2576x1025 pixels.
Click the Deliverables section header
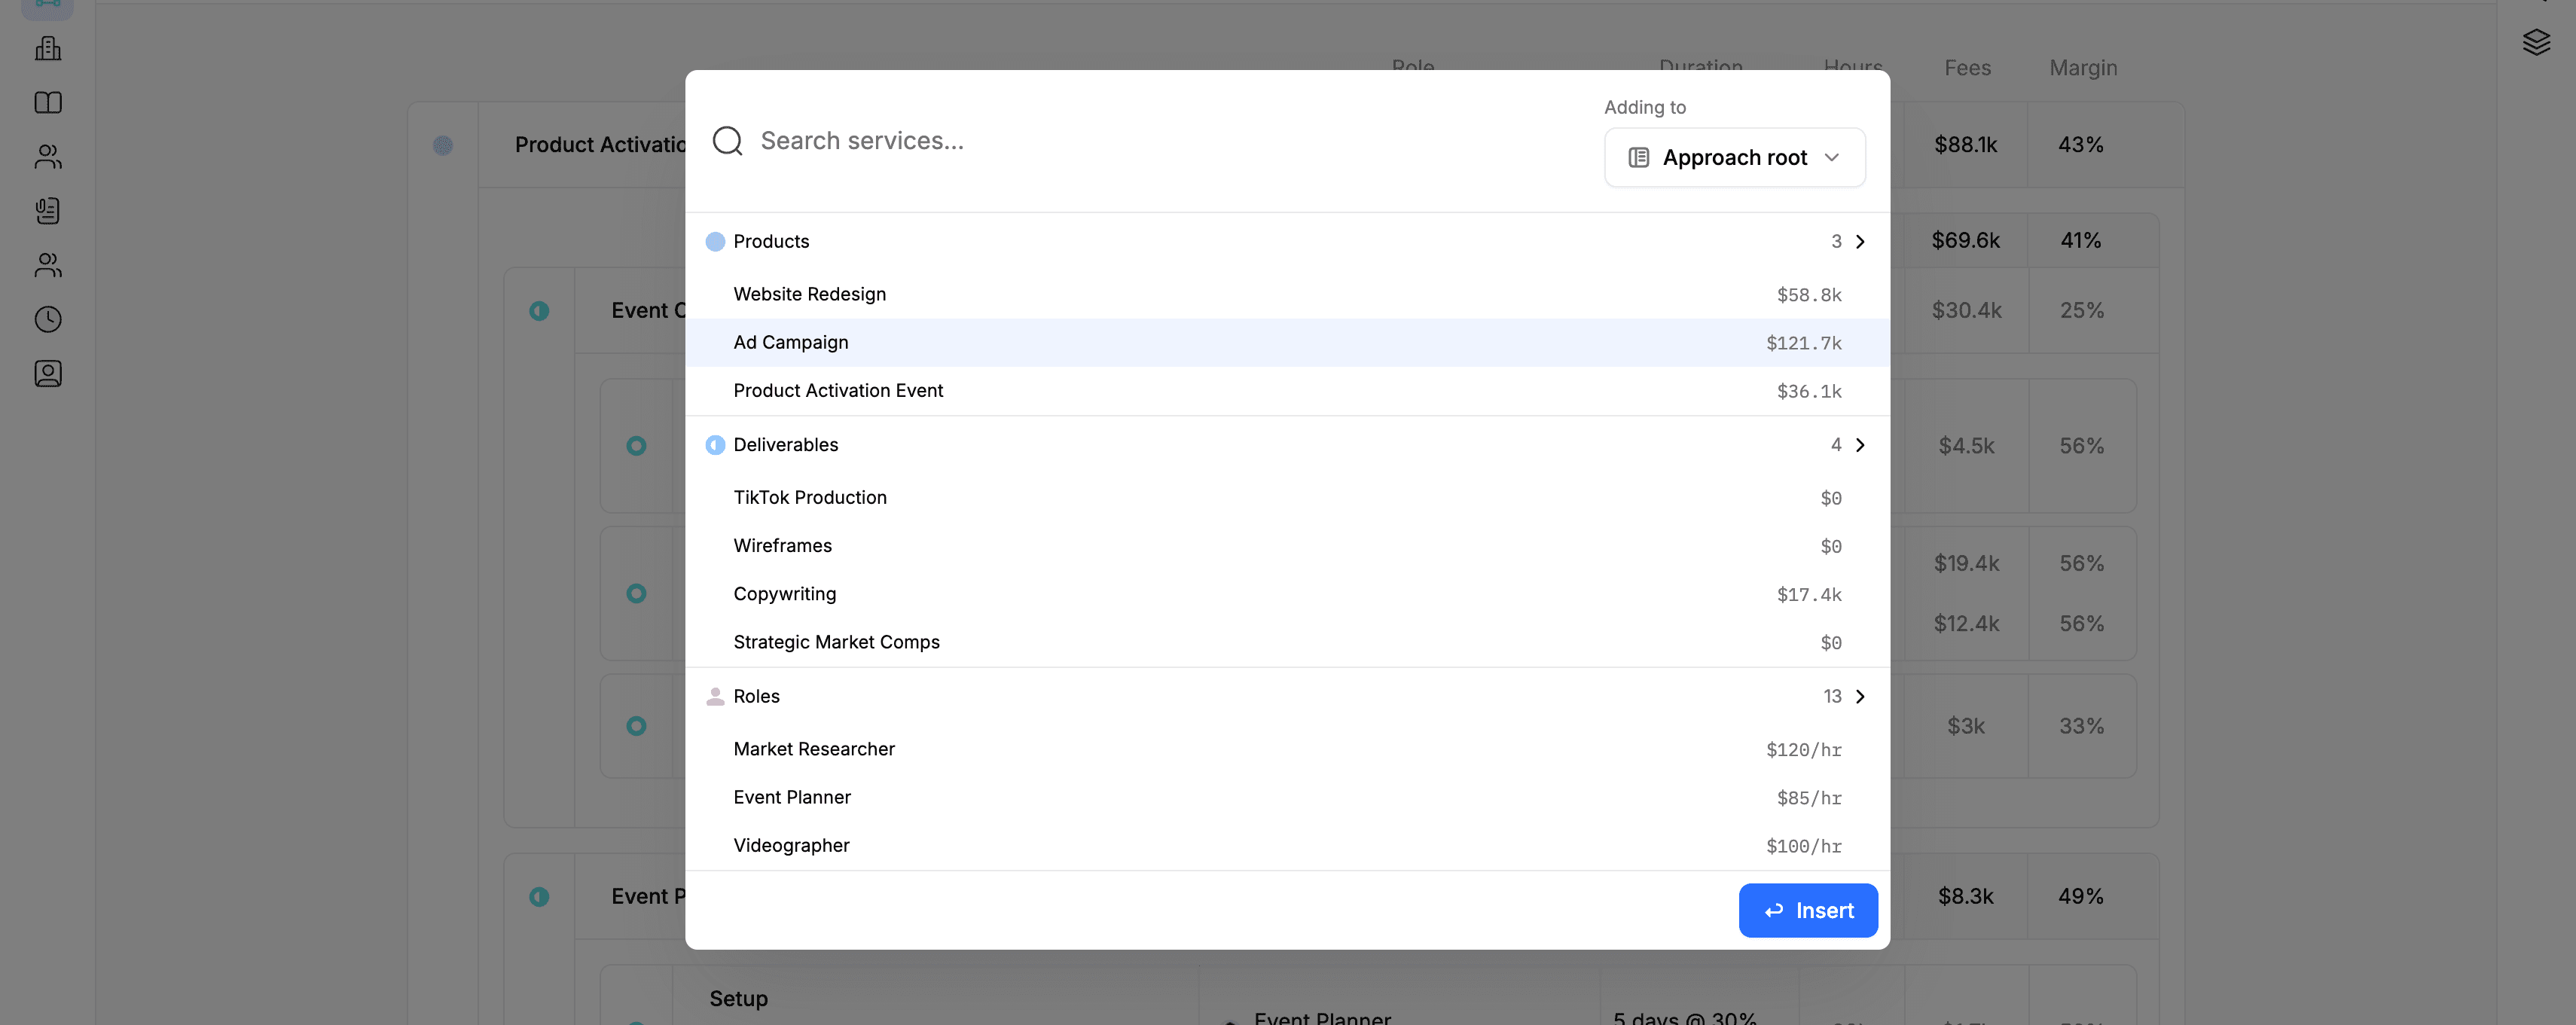[1287, 445]
